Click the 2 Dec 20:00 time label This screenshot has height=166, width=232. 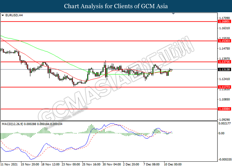tap(131, 164)
